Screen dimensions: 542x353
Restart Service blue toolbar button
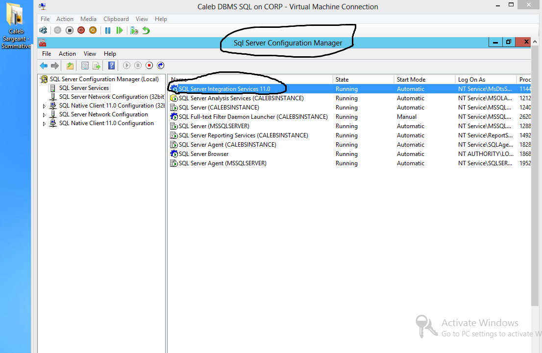(160, 65)
